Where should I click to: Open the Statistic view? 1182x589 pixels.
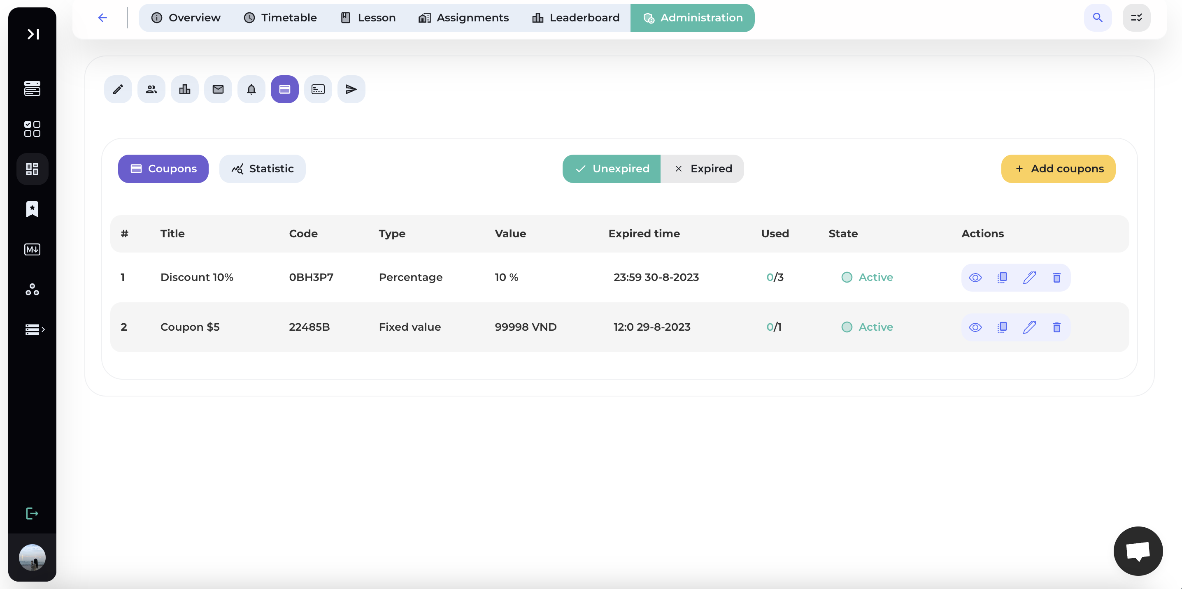coord(263,169)
